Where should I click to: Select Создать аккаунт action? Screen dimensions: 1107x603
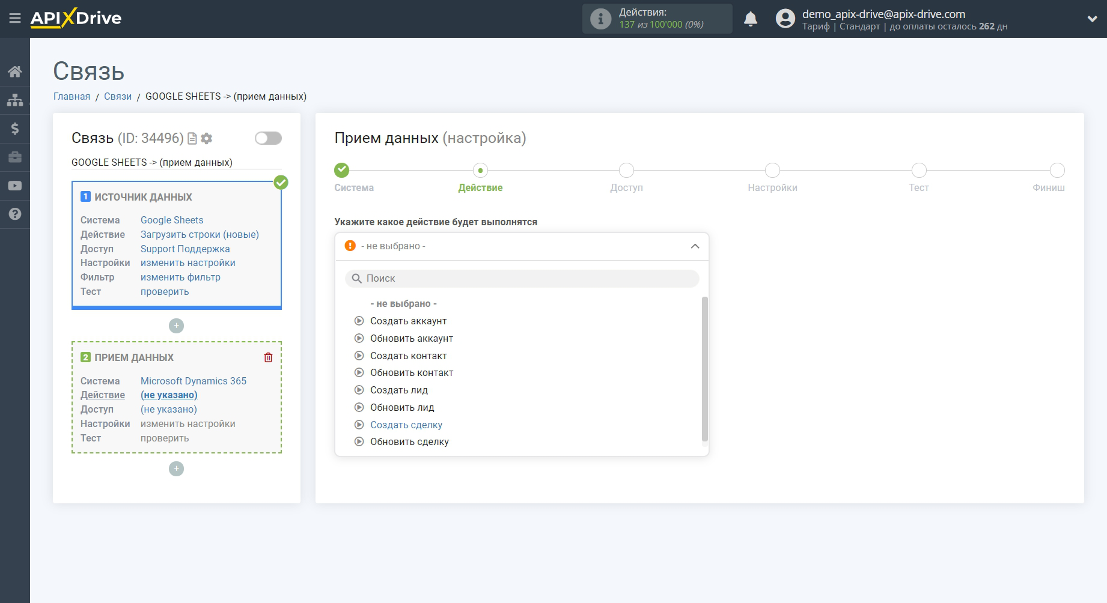[x=408, y=321]
